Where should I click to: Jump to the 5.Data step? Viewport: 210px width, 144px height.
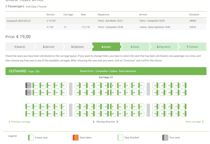(135, 47)
